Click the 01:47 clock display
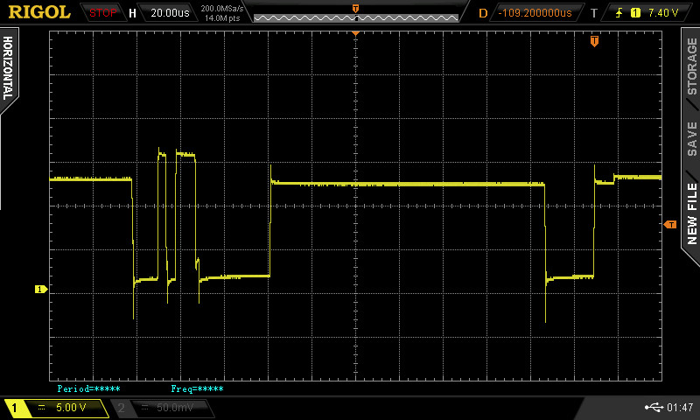This screenshot has height=420, width=700. click(680, 407)
